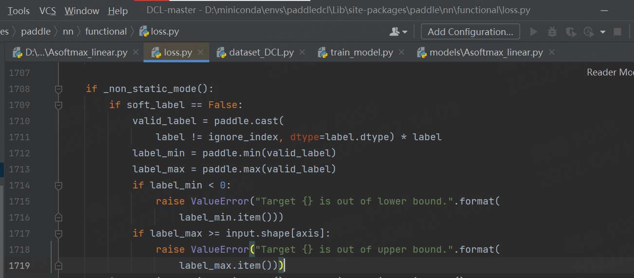The height and width of the screenshot is (278, 634).
Task: Open the Tools menu
Action: point(18,11)
